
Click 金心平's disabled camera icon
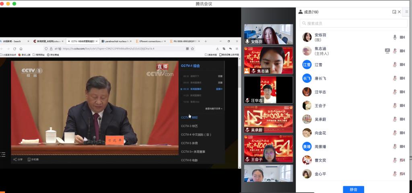point(402,174)
